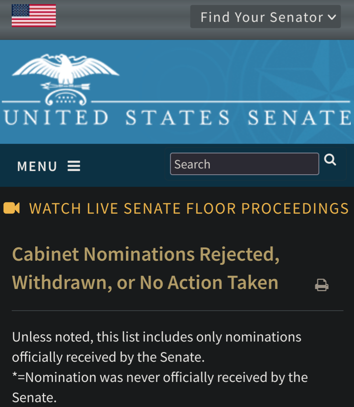The height and width of the screenshot is (407, 354).
Task: Click the American flag icon
Action: [34, 15]
